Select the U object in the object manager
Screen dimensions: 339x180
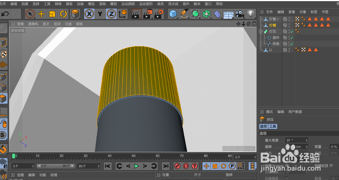point(270,50)
